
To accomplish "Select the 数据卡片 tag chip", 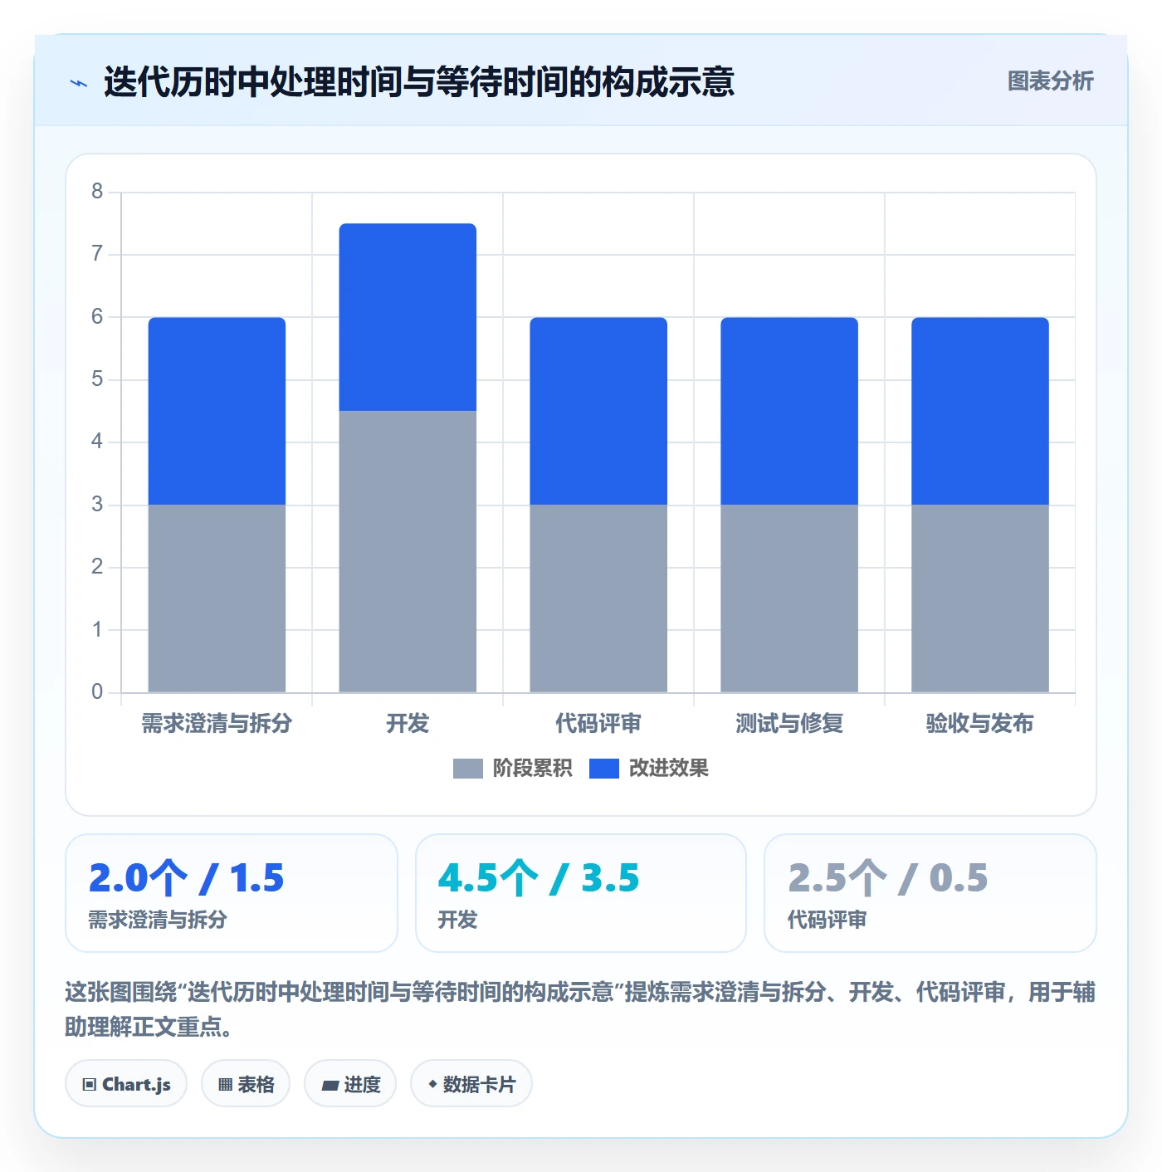I will tap(471, 1084).
